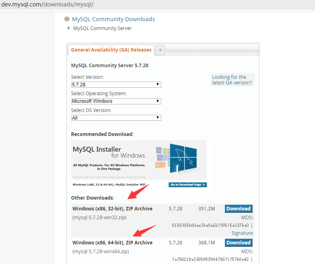Image resolution: width=315 pixels, height=264 pixels.
Task: Open the MySQL Community Downloads heading link
Action: click(x=114, y=19)
